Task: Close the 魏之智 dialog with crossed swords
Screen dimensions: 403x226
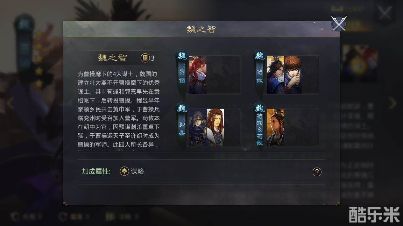Action: pyautogui.click(x=339, y=24)
